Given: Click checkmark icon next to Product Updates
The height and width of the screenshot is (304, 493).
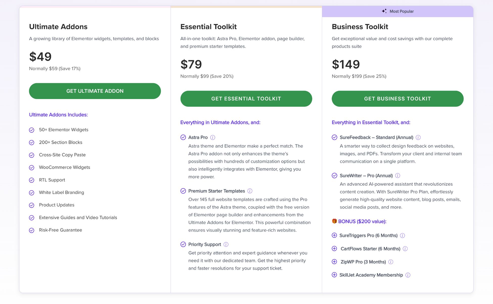Looking at the screenshot, I should [32, 205].
